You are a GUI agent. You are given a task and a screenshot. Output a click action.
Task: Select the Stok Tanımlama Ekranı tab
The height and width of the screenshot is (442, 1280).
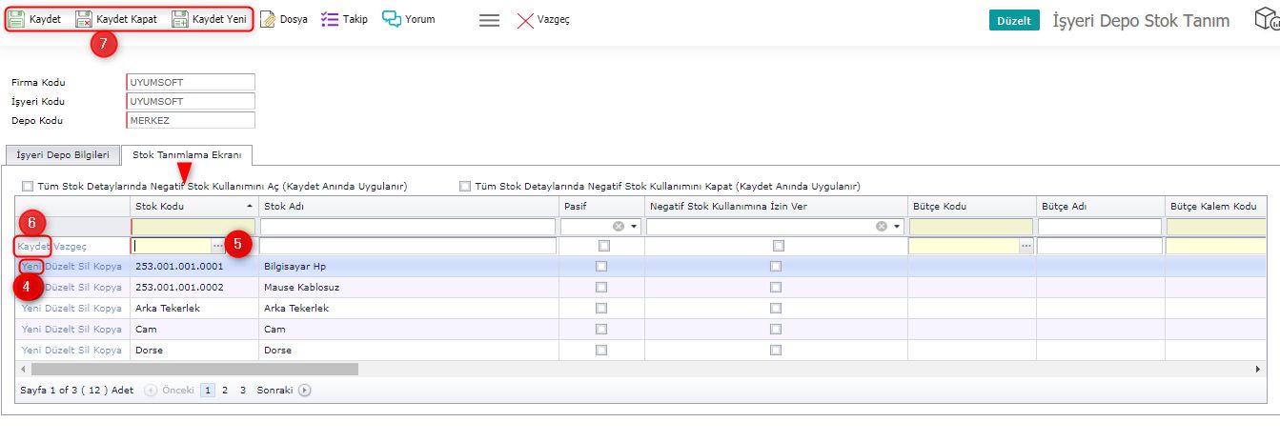[x=187, y=155]
